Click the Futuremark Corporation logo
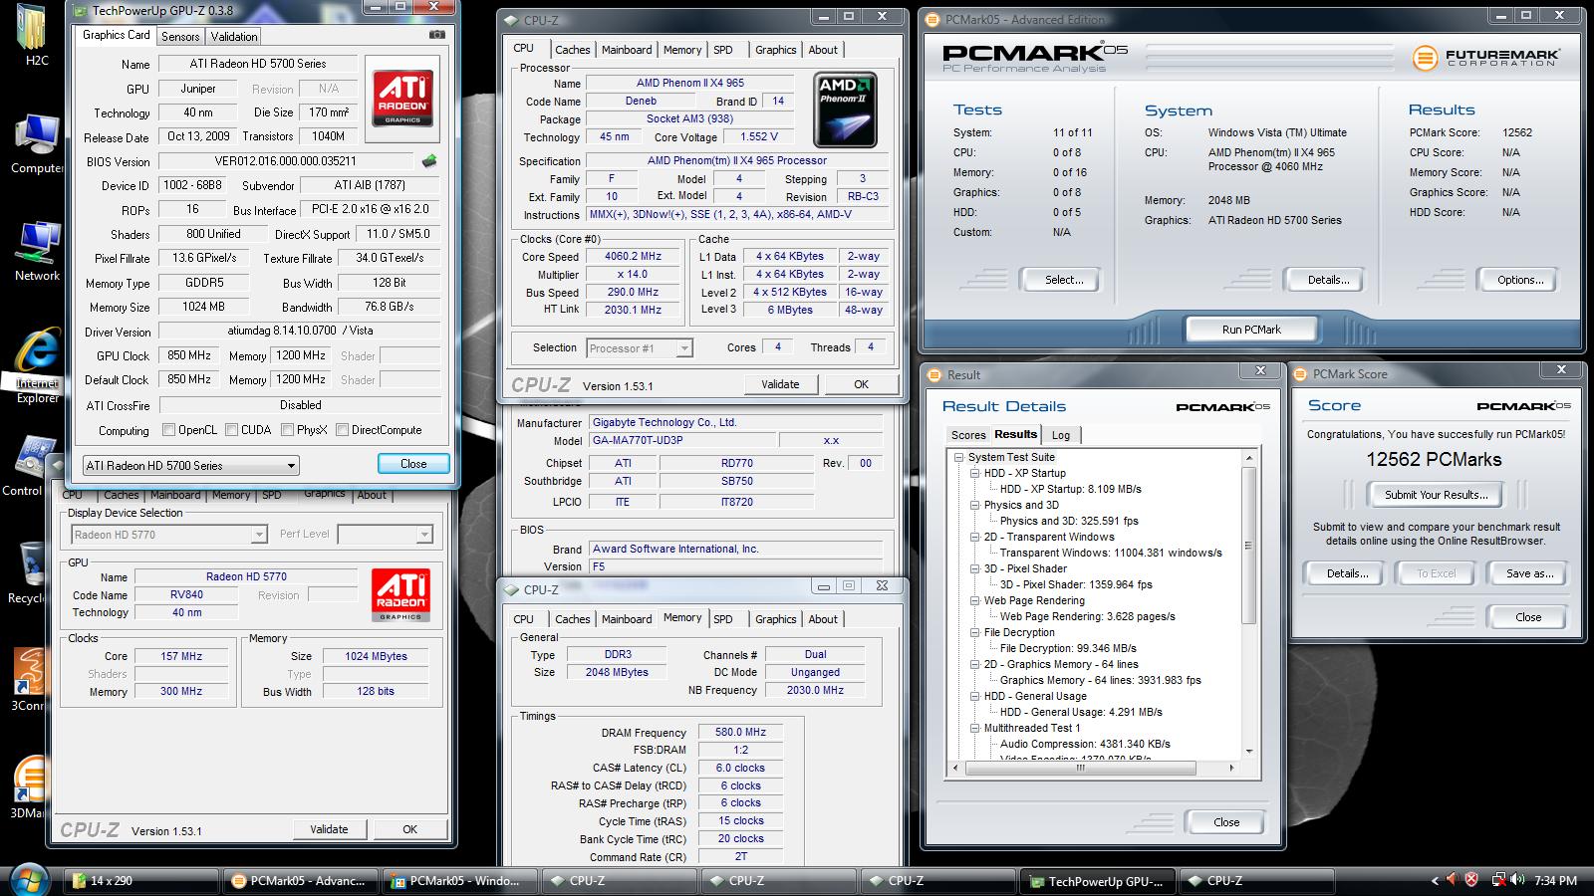The width and height of the screenshot is (1594, 896). pyautogui.click(x=1485, y=58)
